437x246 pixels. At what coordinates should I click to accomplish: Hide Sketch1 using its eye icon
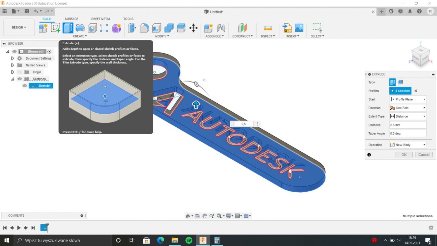(25, 86)
